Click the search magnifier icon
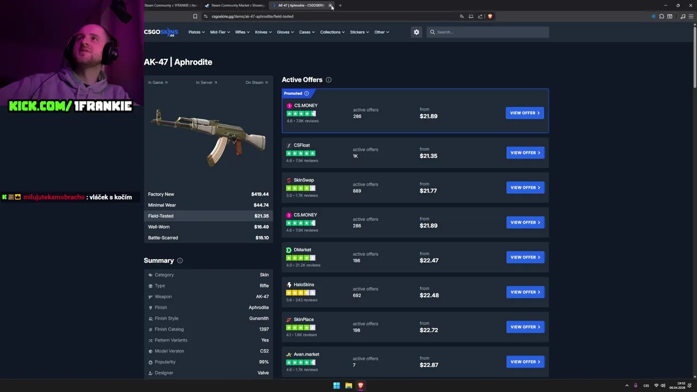 click(432, 32)
